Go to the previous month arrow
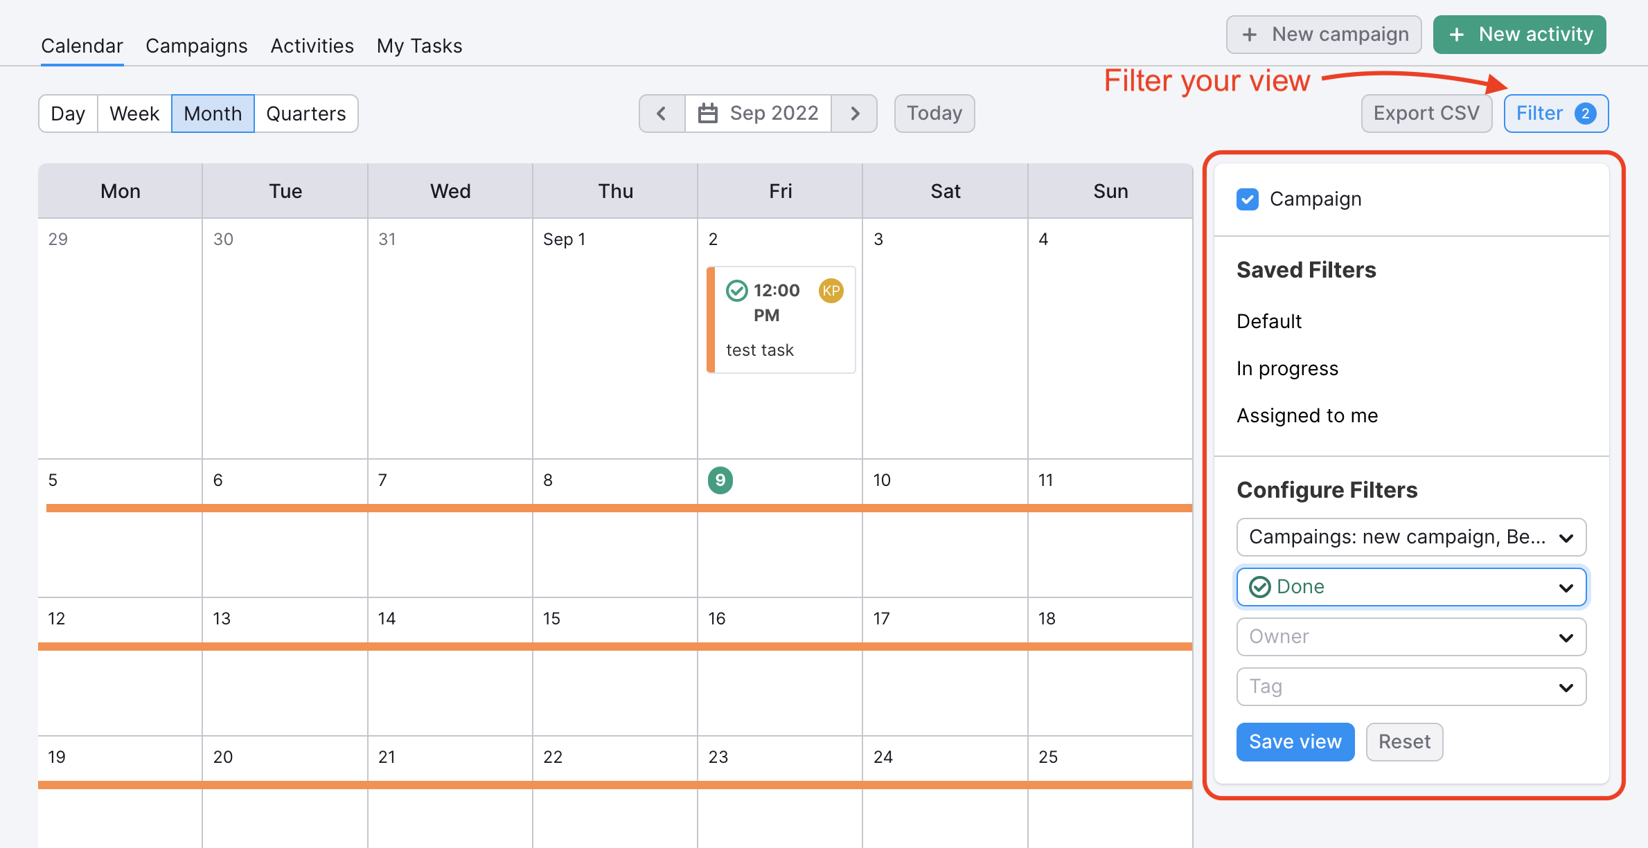This screenshot has height=848, width=1648. [662, 114]
